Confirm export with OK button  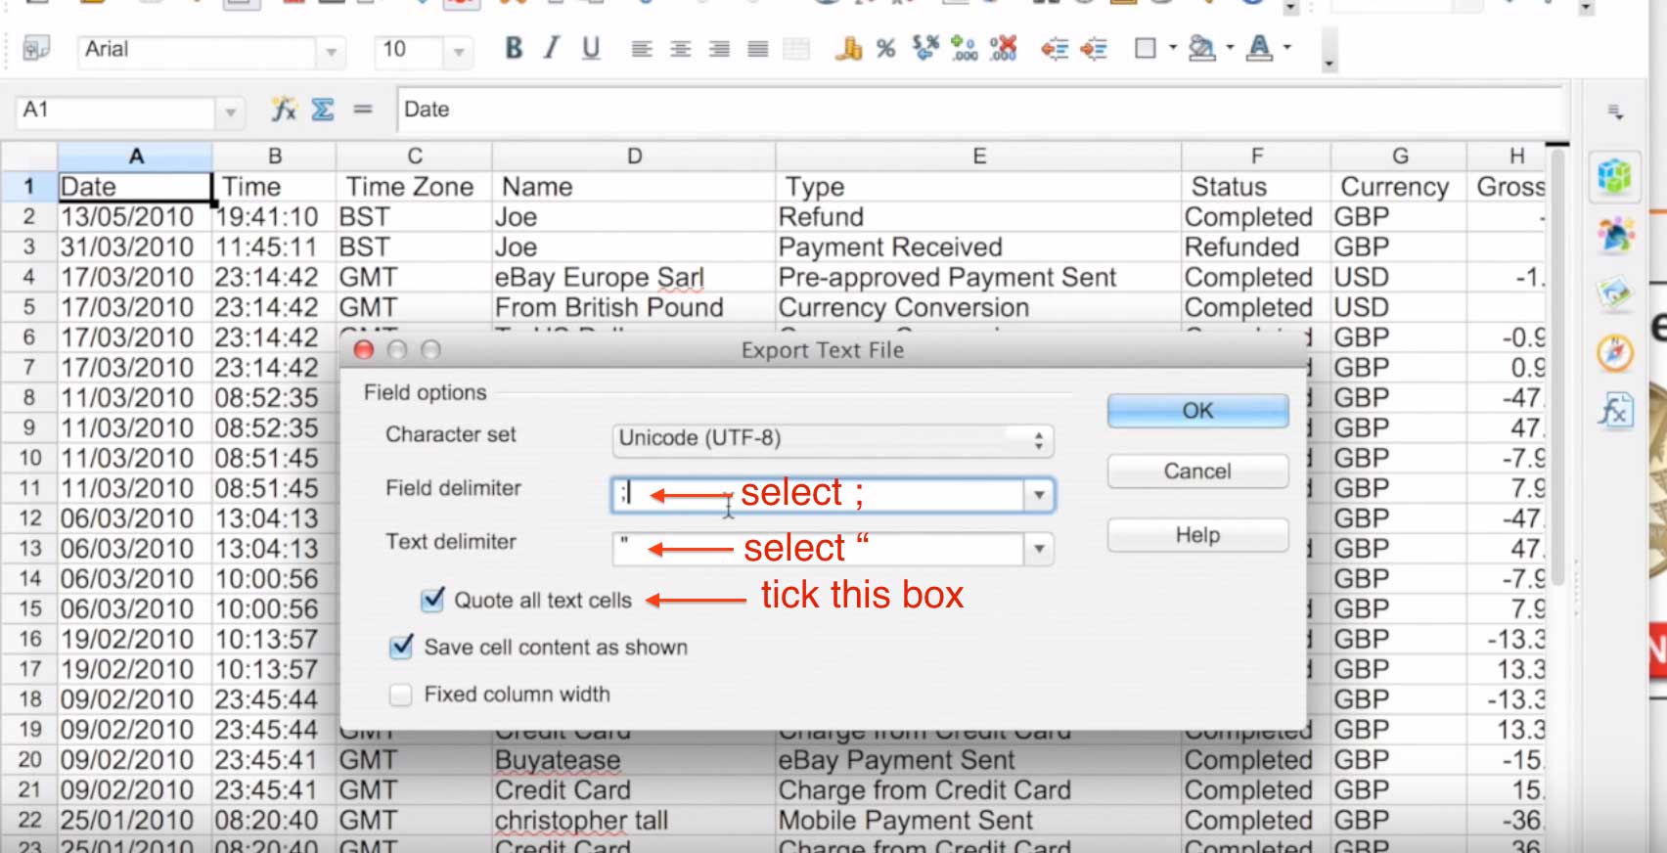[x=1197, y=411]
